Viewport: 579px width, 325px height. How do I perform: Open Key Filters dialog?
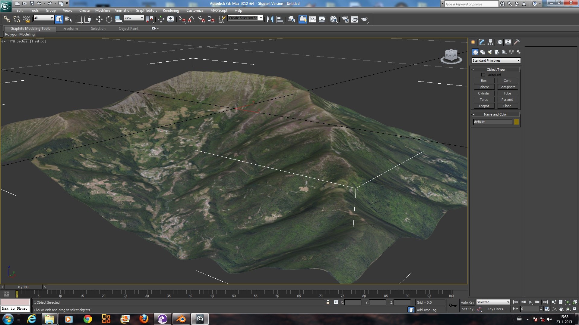tap(497, 309)
